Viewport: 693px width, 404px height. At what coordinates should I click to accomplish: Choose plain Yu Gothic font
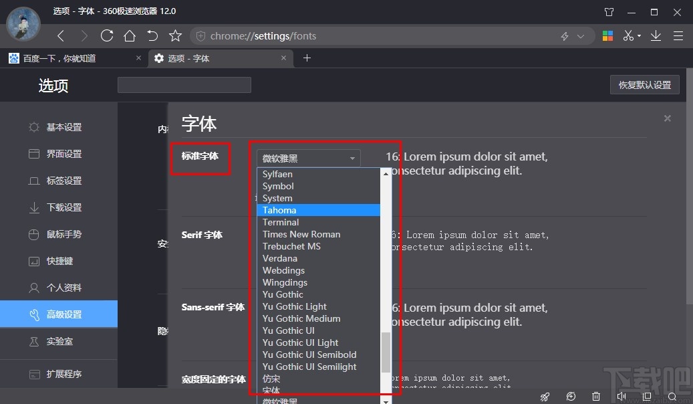pos(319,294)
